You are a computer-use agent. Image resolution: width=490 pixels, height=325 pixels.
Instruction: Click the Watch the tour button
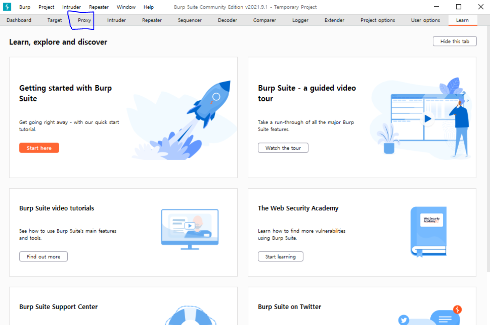tap(283, 148)
